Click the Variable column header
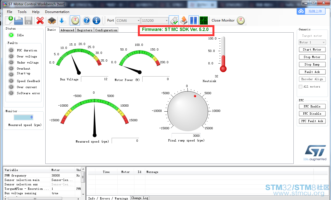This screenshot has height=200, width=331. point(27,170)
